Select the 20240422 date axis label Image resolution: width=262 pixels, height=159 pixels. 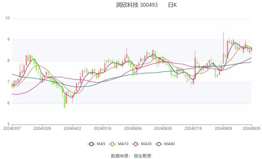tap(72, 129)
